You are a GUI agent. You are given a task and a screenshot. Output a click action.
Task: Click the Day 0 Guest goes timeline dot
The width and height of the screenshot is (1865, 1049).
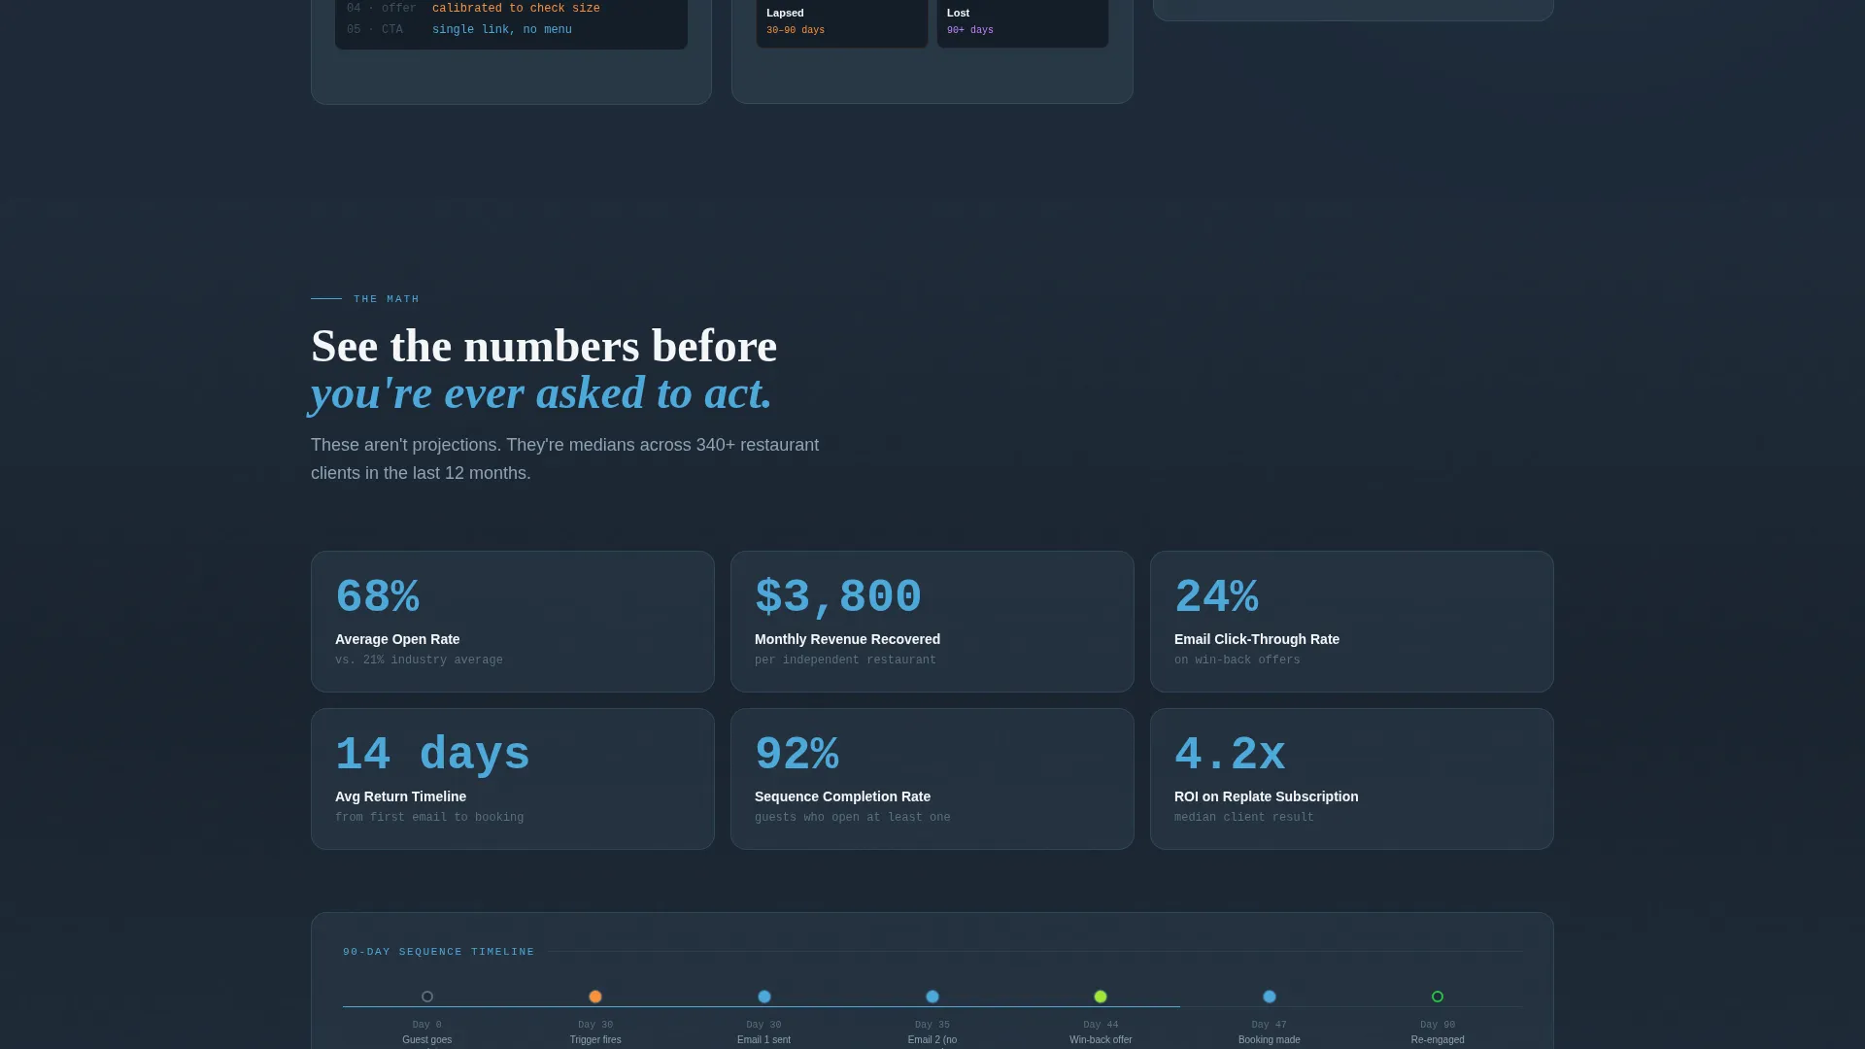(427, 997)
